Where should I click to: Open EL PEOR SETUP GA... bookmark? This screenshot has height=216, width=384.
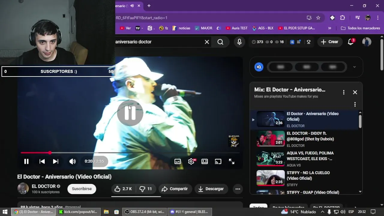[296, 28]
